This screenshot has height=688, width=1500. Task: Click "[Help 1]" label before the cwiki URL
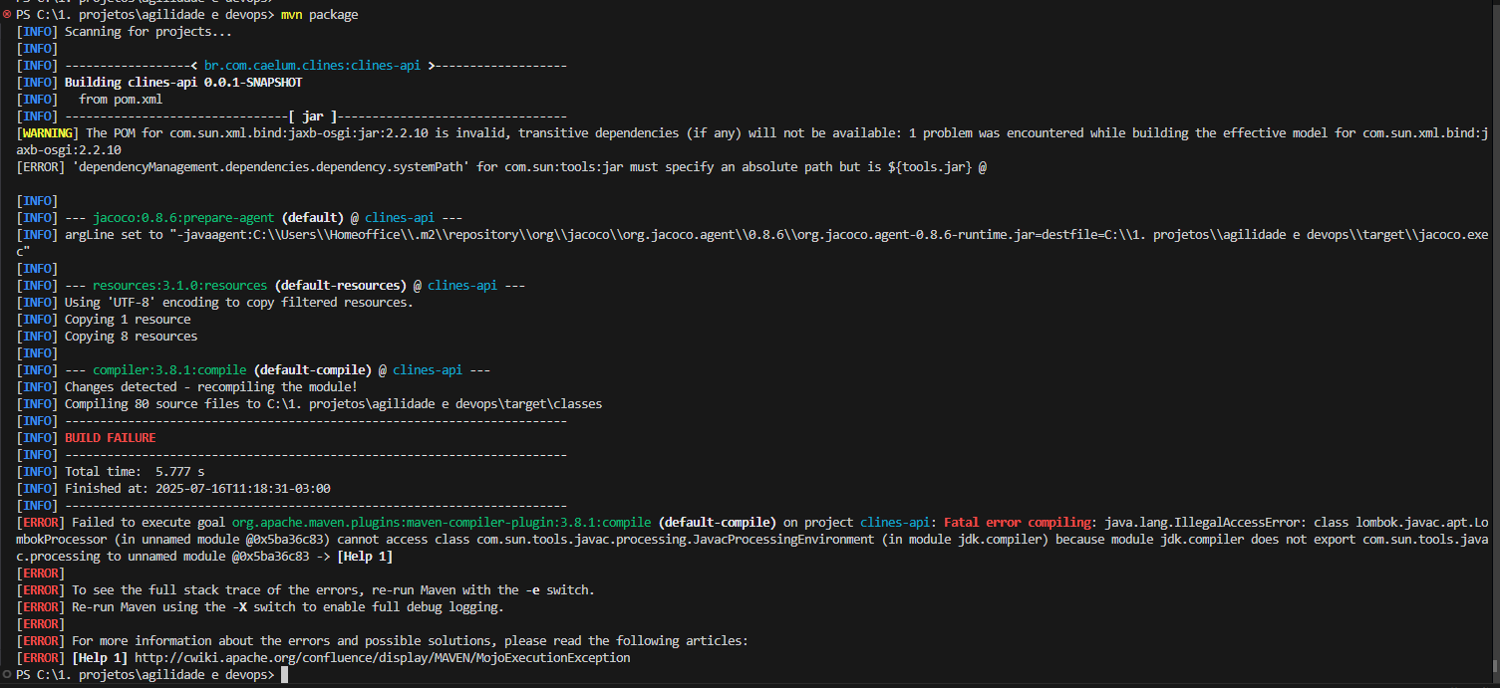(x=100, y=658)
